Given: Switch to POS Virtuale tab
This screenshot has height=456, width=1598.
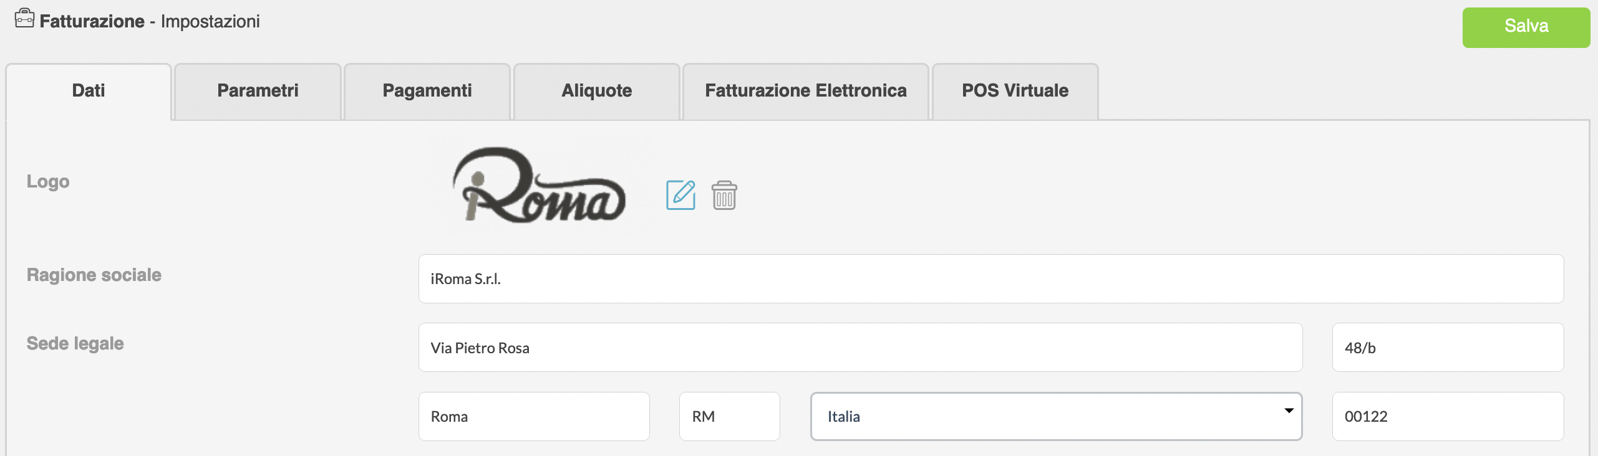Looking at the screenshot, I should pyautogui.click(x=1015, y=91).
